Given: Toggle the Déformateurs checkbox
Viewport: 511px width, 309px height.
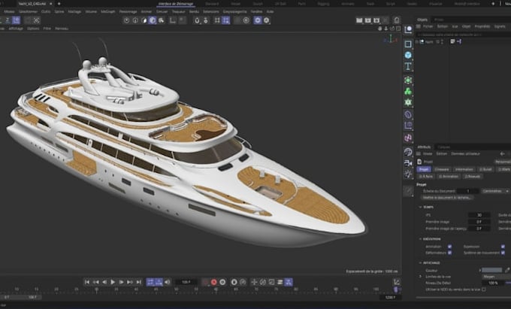Looking at the screenshot, I should pyautogui.click(x=449, y=253).
